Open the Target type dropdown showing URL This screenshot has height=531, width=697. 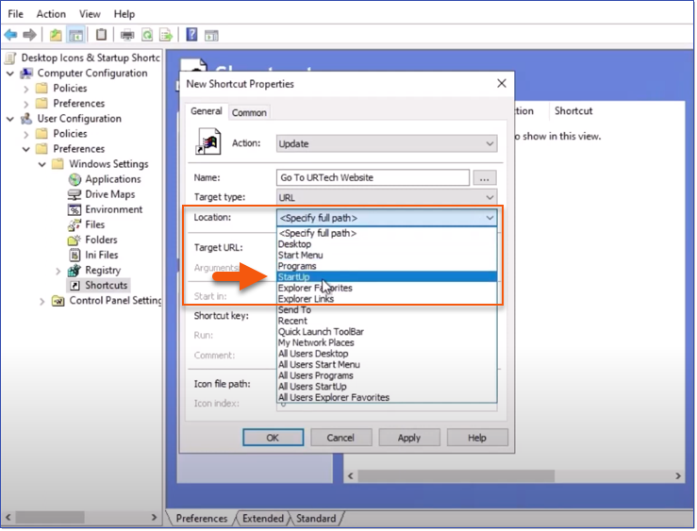coord(387,197)
